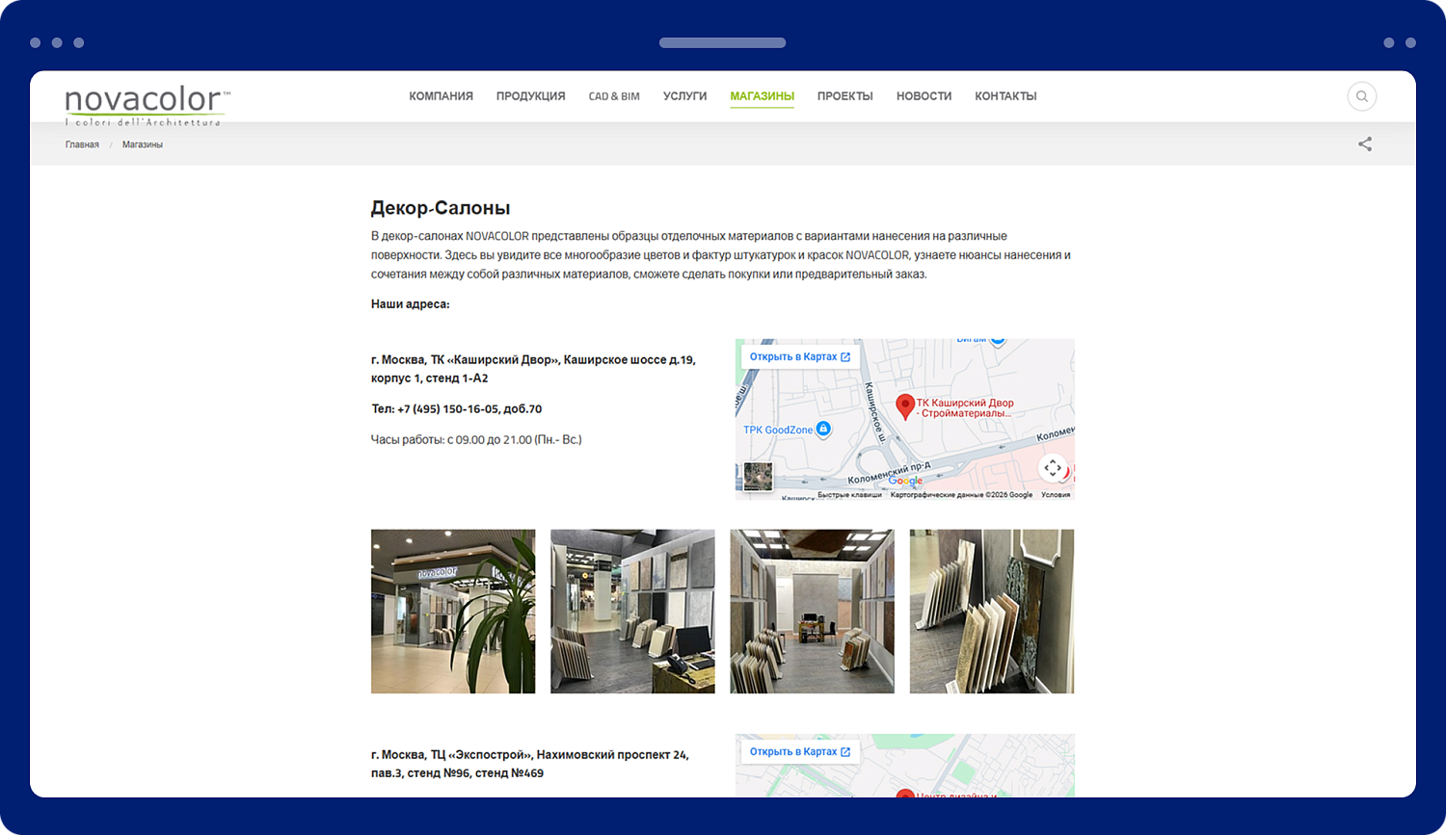Screen dimensions: 1446x835
Task: Click the working hours Часы работы text
Action: coord(476,440)
